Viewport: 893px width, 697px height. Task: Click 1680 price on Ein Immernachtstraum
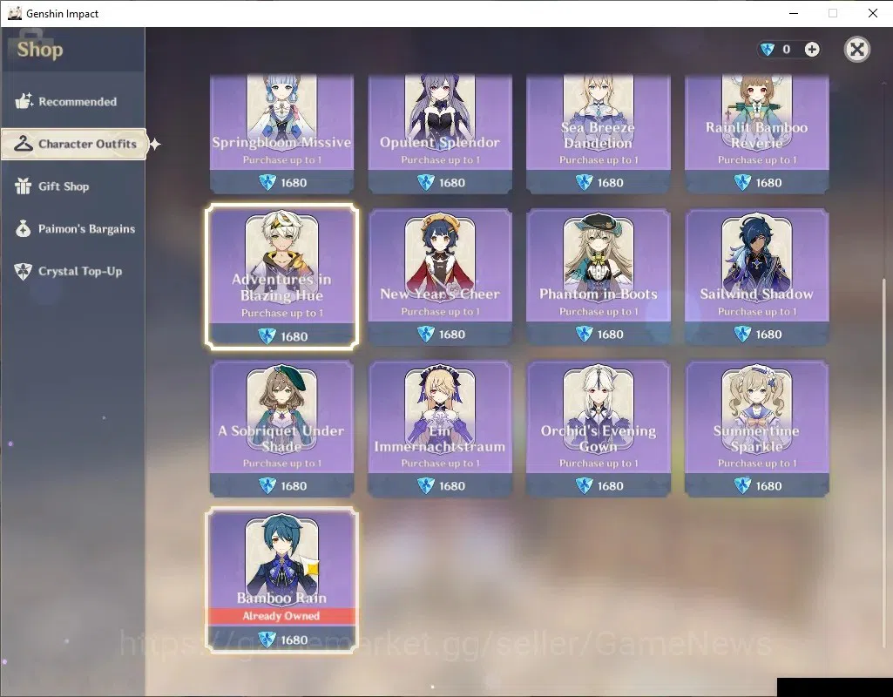pyautogui.click(x=441, y=486)
